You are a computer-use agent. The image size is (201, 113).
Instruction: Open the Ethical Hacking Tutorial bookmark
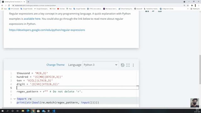(126, 9)
